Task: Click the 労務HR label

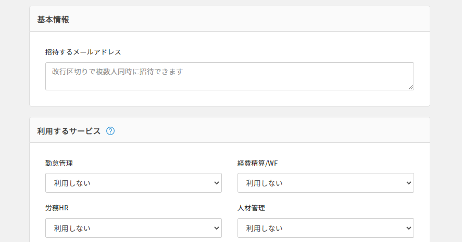Action: (x=57, y=208)
